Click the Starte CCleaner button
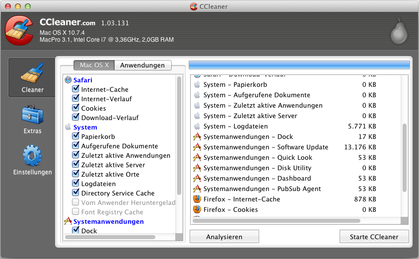Screen dimensions: 419x259 [x=374, y=237]
